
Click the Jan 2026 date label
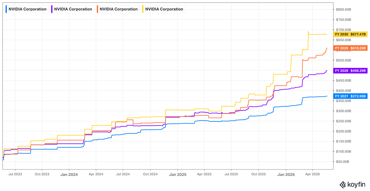coord(286,174)
